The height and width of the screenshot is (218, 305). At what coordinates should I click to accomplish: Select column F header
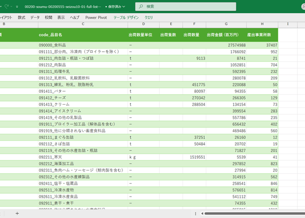pyautogui.click(x=194, y=24)
